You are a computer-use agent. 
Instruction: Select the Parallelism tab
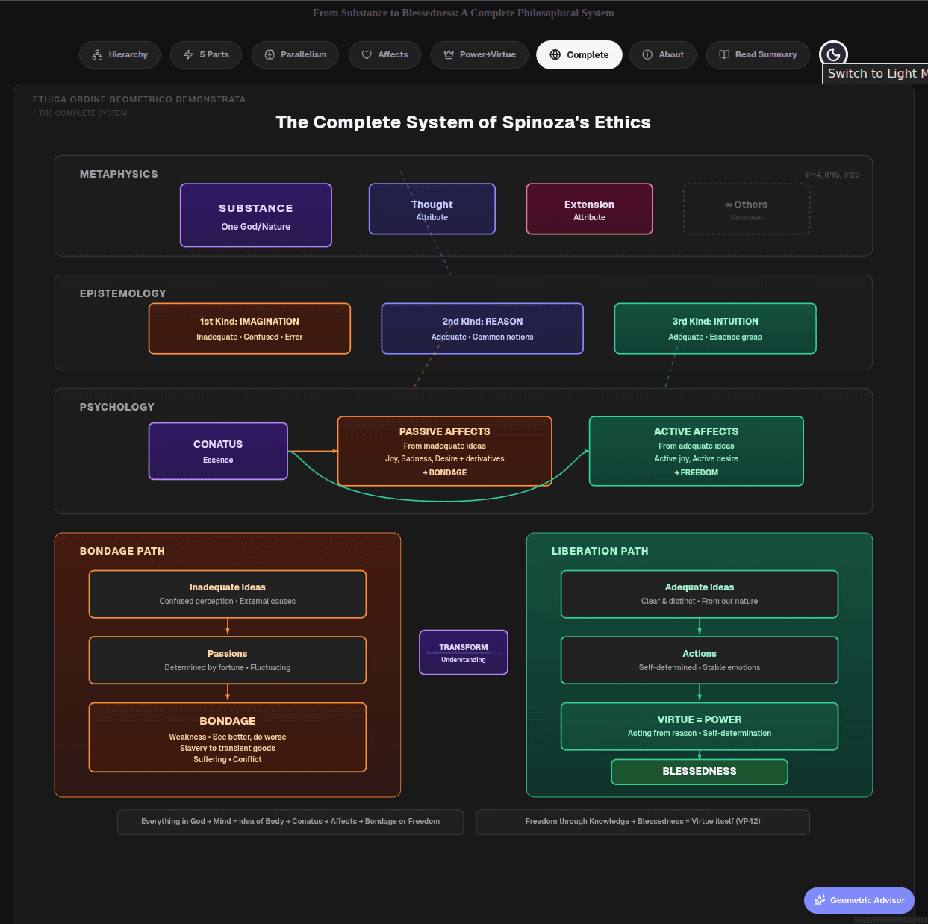coord(295,54)
